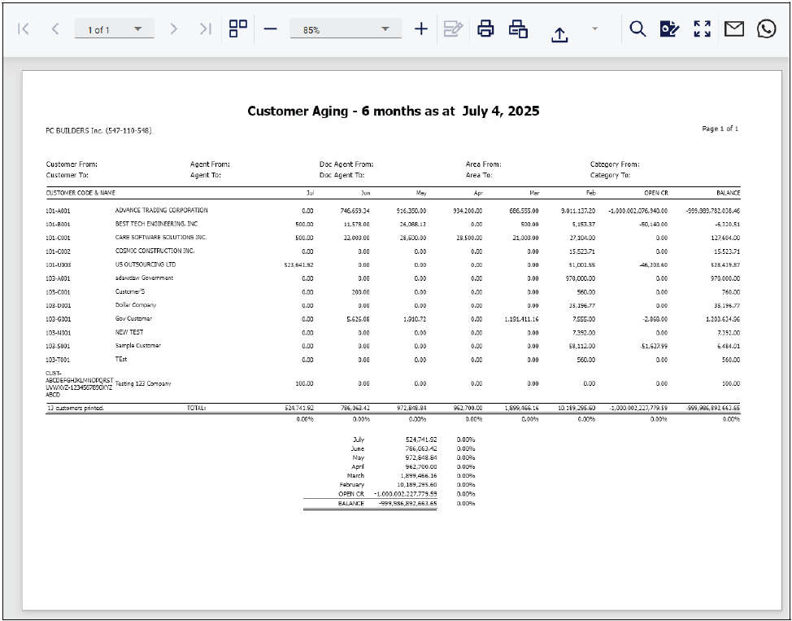This screenshot has height=621, width=792.
Task: Click 'PC BUILDERS Inc. (547-110-548)' text
Action: [x=98, y=130]
